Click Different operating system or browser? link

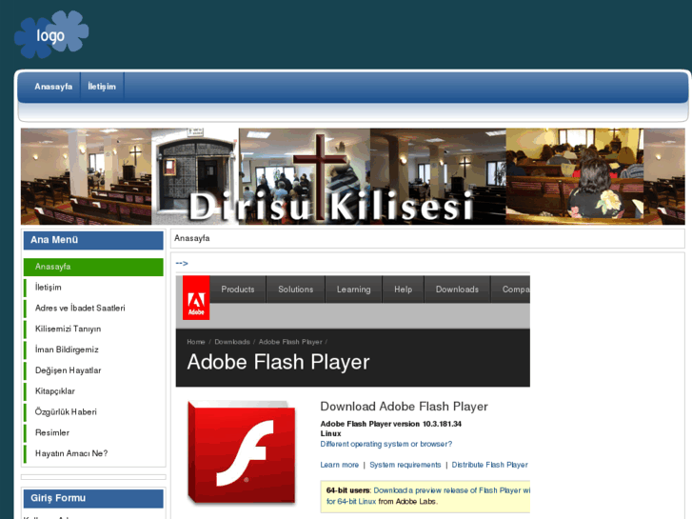coord(386,444)
